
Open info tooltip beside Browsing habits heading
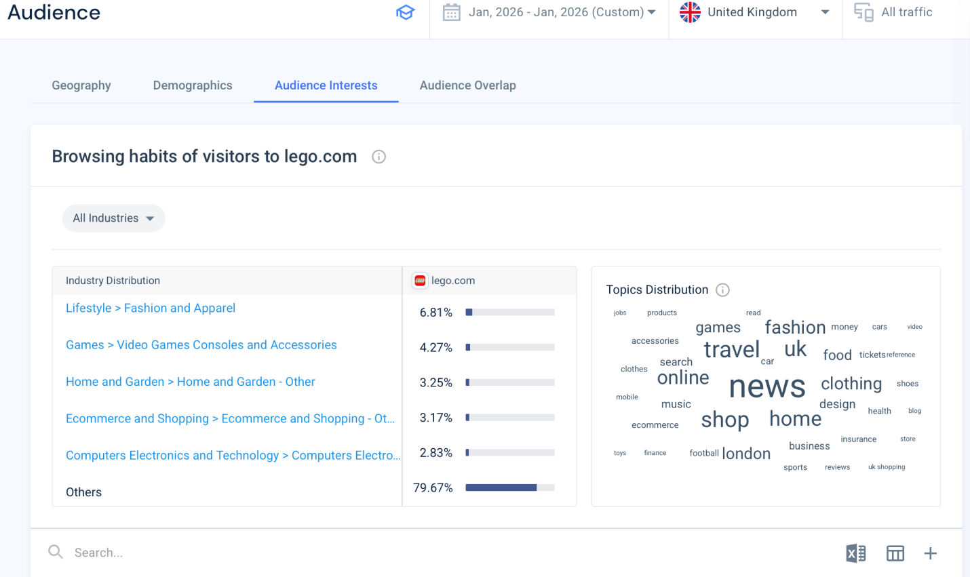coord(379,157)
